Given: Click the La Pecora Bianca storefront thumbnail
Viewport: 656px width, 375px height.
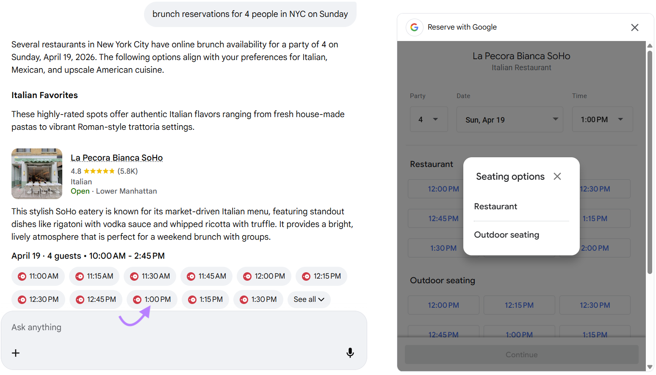Looking at the screenshot, I should pyautogui.click(x=36, y=173).
